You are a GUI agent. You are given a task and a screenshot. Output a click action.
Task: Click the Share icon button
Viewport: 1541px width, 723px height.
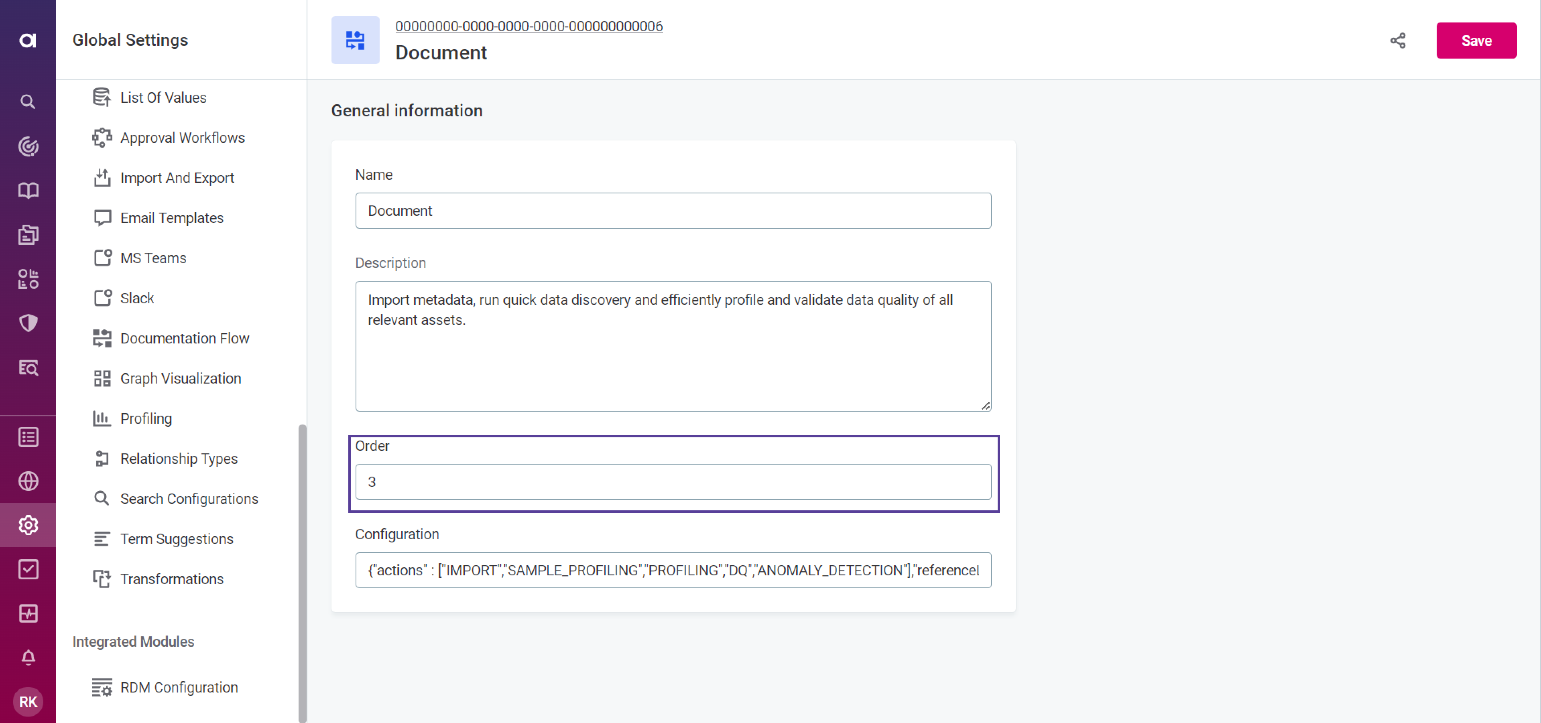(1397, 40)
